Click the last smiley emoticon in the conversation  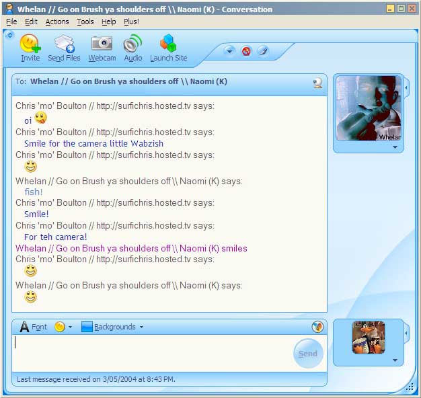(31, 297)
